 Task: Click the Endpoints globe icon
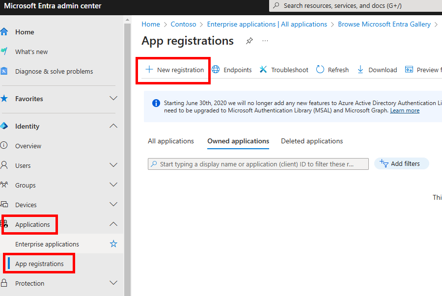[x=216, y=69]
